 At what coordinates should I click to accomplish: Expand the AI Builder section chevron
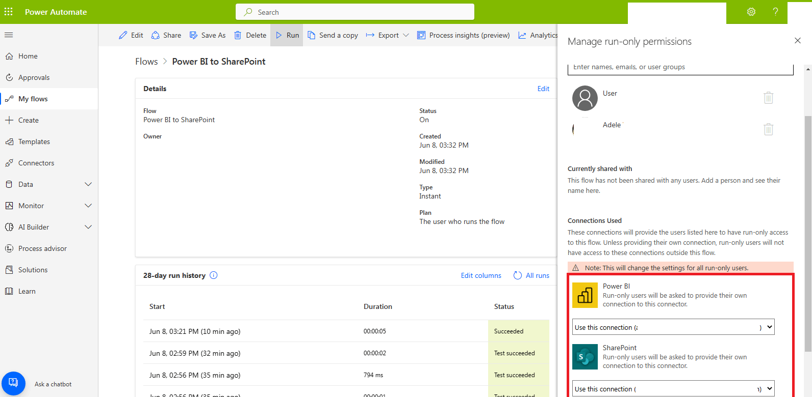[x=88, y=227]
